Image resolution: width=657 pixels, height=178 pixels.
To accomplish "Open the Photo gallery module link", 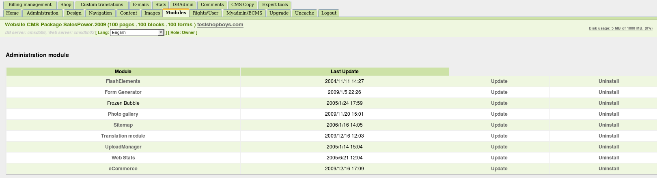I will coord(123,114).
